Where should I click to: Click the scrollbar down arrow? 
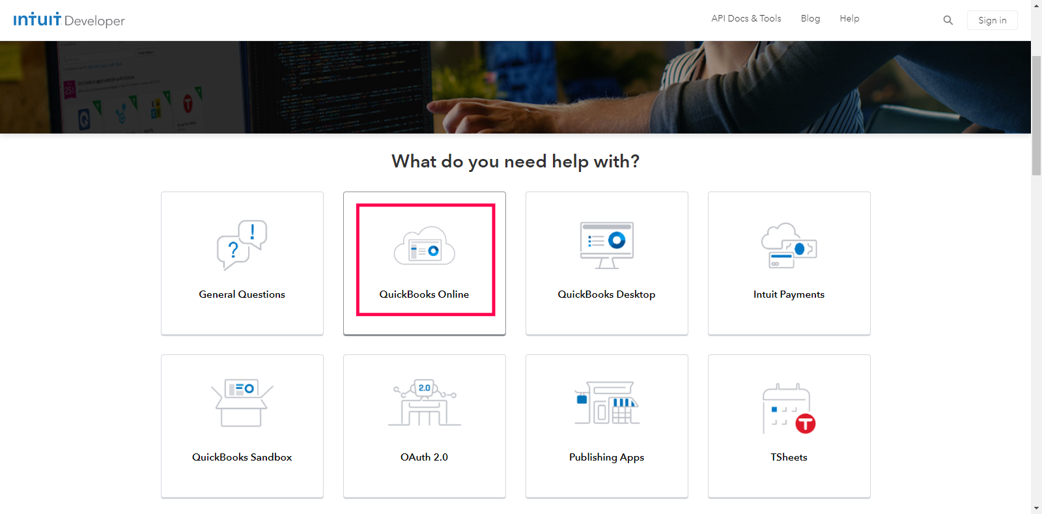pos(1037,508)
